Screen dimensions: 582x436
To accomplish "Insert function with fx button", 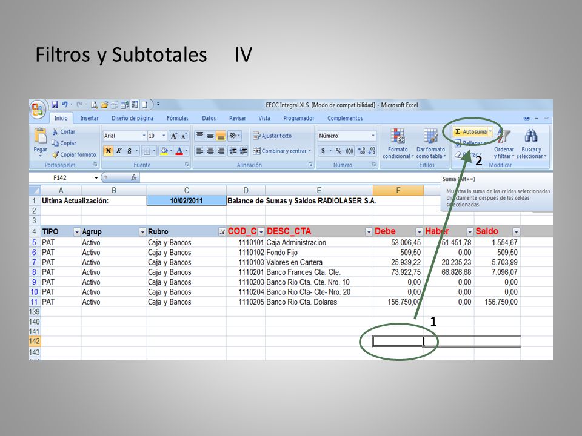I will (x=134, y=177).
